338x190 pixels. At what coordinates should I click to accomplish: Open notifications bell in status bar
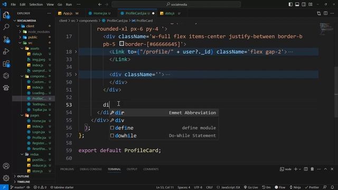point(332,187)
